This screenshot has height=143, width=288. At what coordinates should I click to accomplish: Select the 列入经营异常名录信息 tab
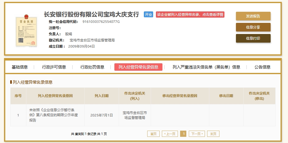tap(138, 67)
